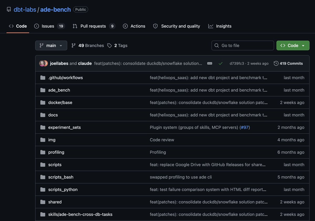Open the scripts folder

(x=55, y=165)
